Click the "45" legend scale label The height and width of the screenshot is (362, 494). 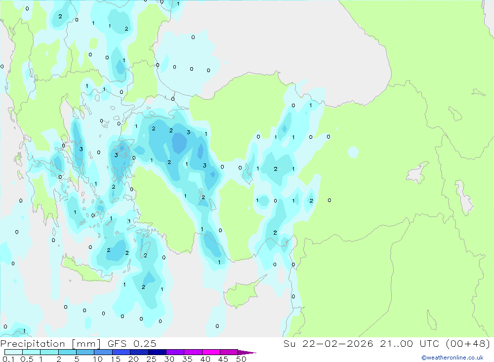point(223,359)
